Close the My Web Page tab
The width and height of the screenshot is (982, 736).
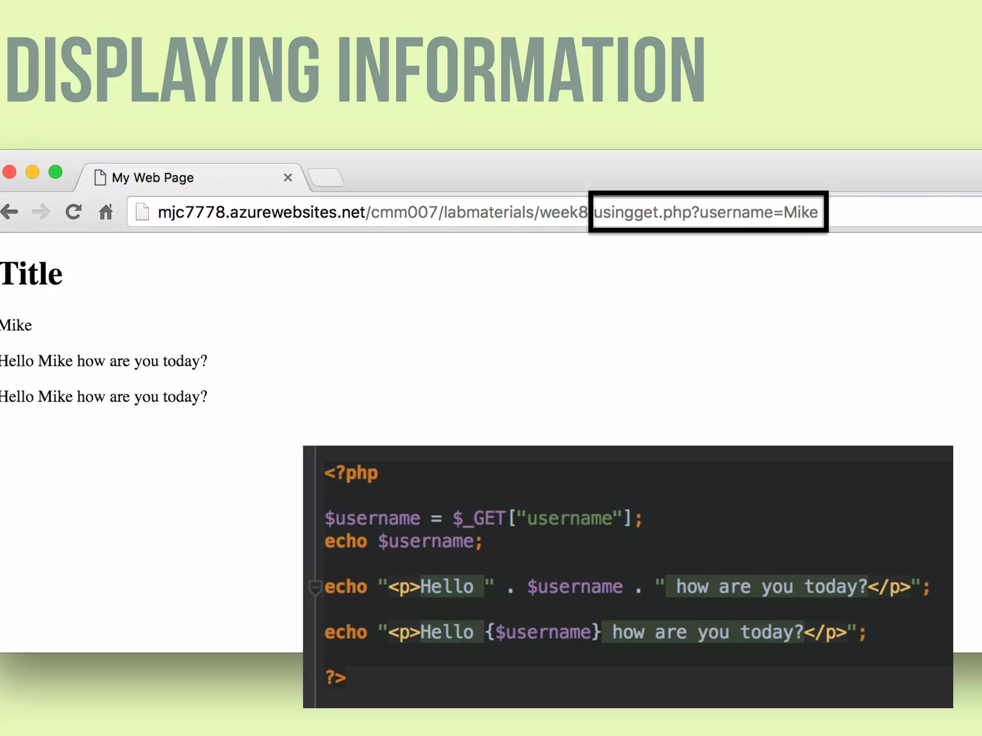(288, 177)
